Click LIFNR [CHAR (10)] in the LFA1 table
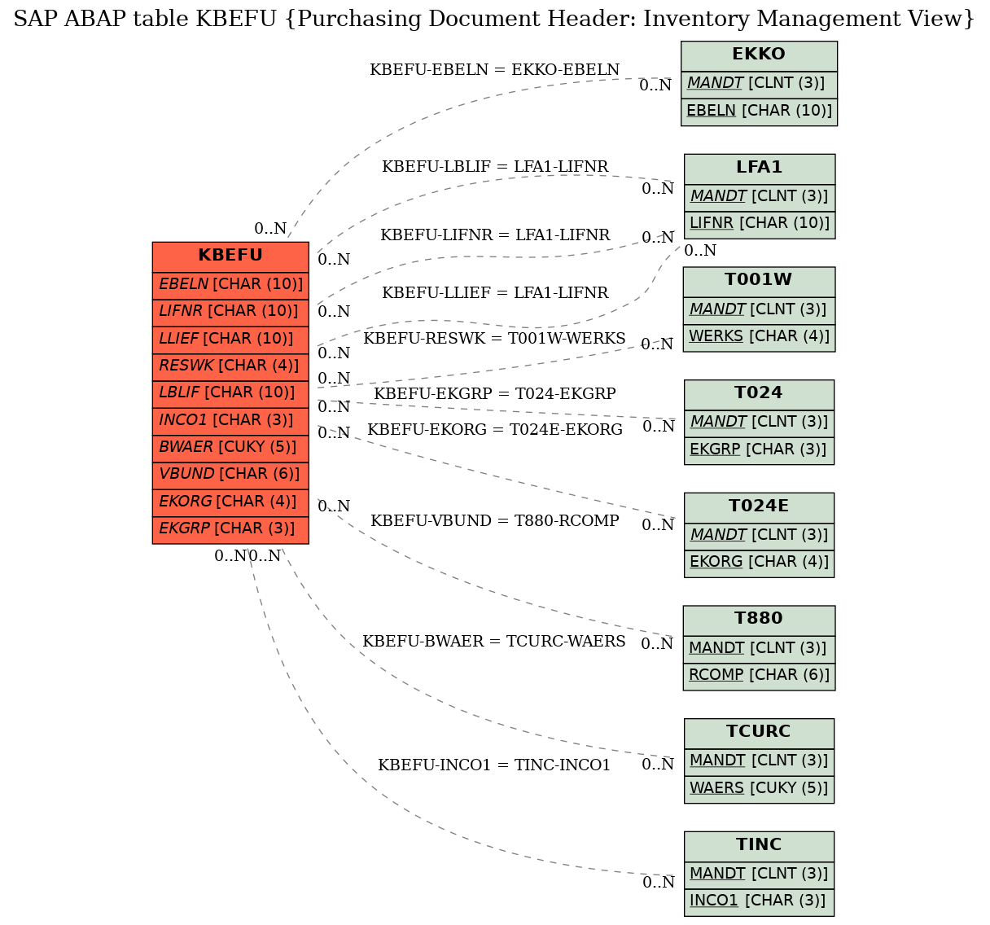 click(x=760, y=225)
